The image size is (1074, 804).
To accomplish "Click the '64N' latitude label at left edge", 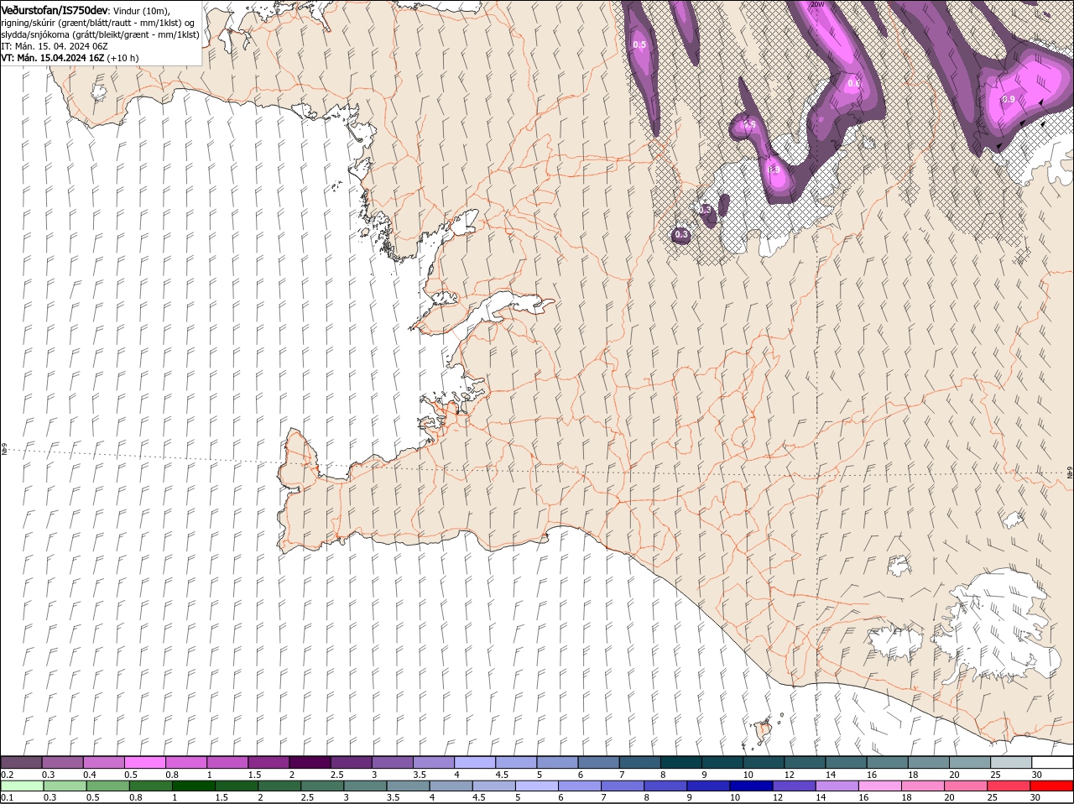I will tap(4, 451).
